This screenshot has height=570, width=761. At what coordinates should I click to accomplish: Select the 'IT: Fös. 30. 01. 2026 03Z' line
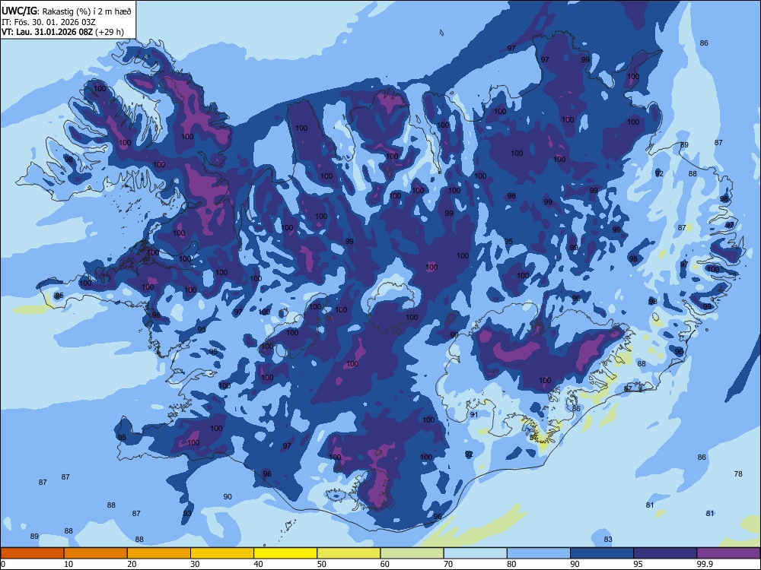(49, 22)
